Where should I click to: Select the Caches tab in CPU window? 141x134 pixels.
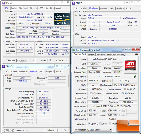(14, 8)
